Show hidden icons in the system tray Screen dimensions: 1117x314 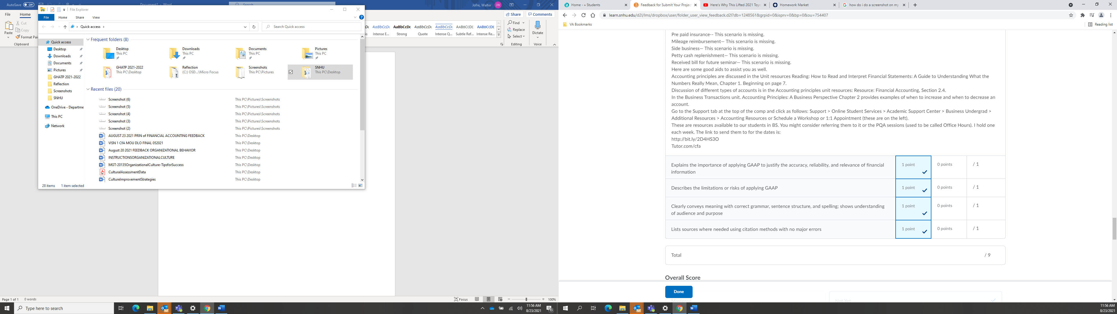coord(482,308)
